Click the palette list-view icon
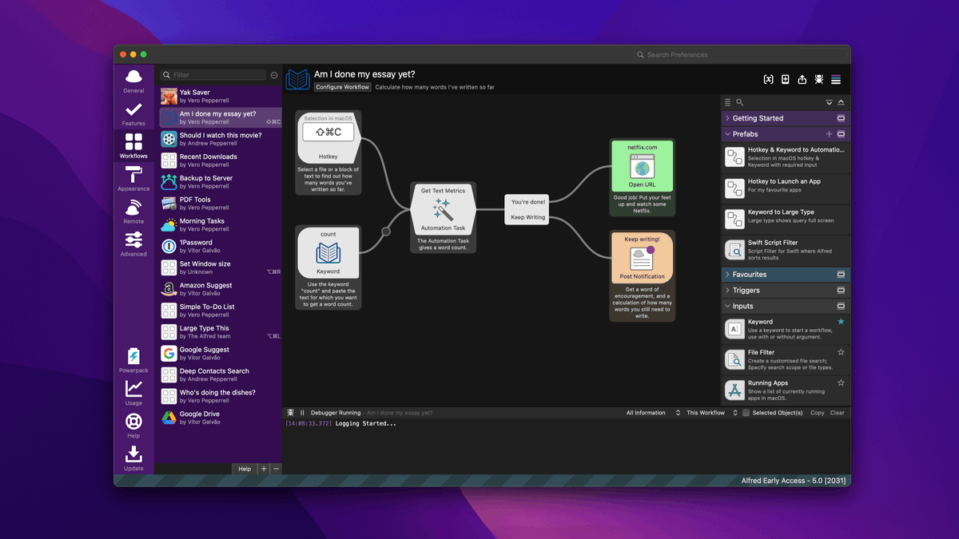Viewport: 959px width, 539px height. tap(727, 102)
